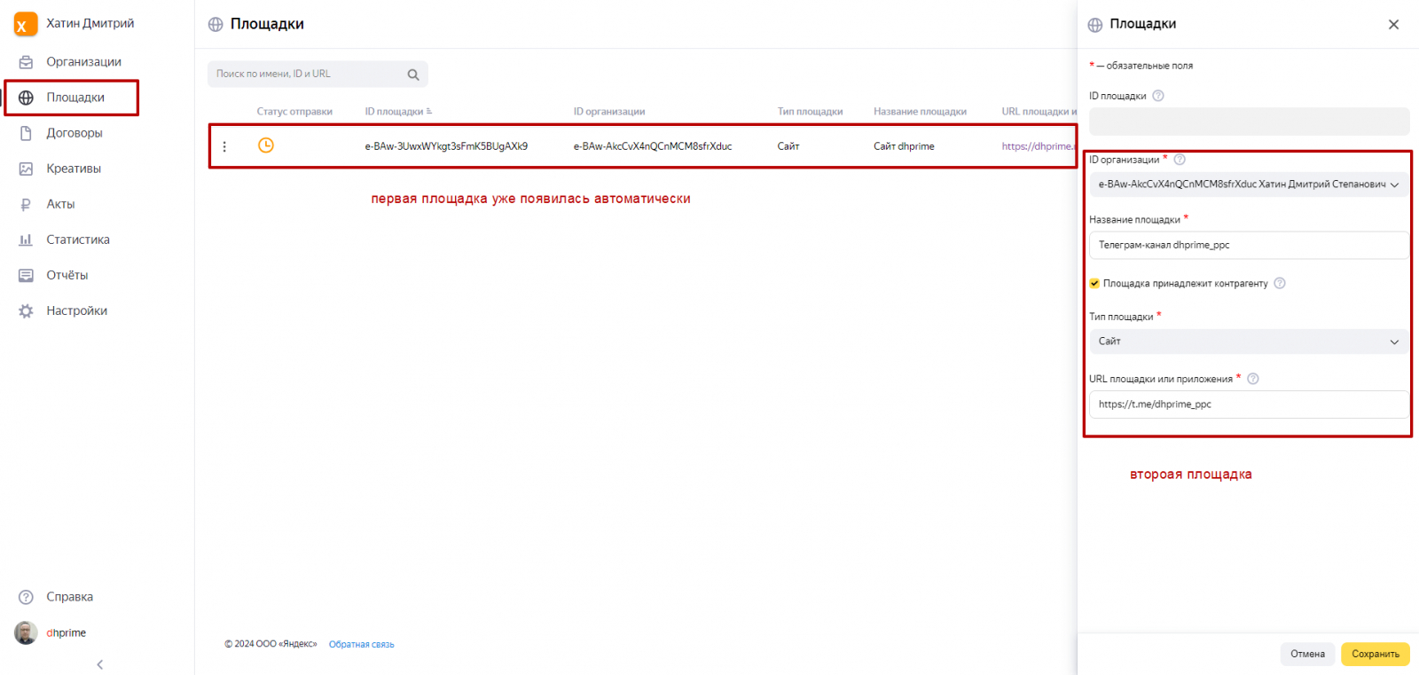Click the Акты ruble icon
The image size is (1419, 675).
click(x=26, y=204)
